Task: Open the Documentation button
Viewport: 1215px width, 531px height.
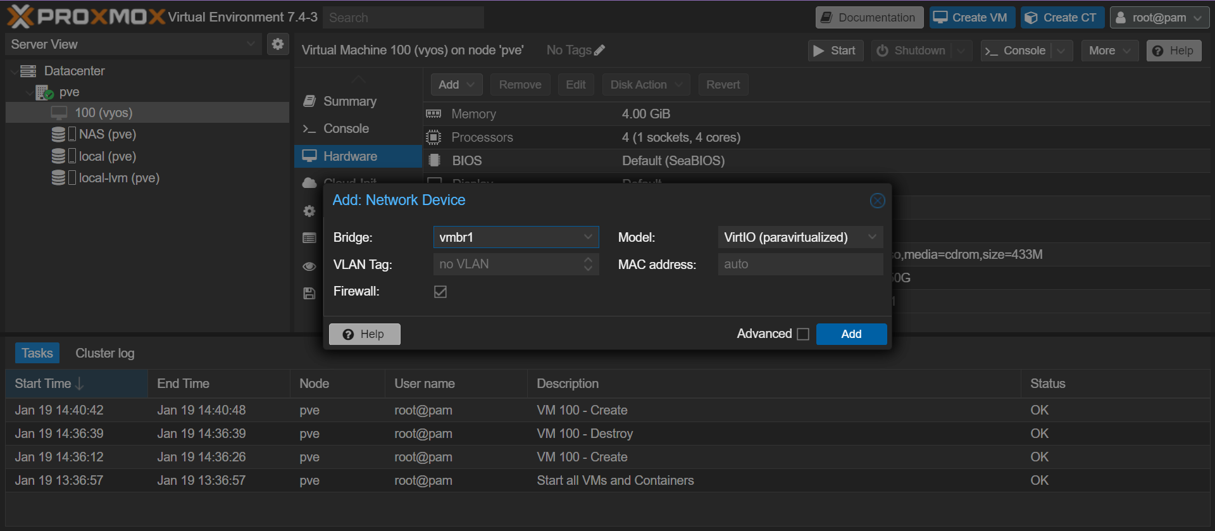Action: pyautogui.click(x=869, y=18)
